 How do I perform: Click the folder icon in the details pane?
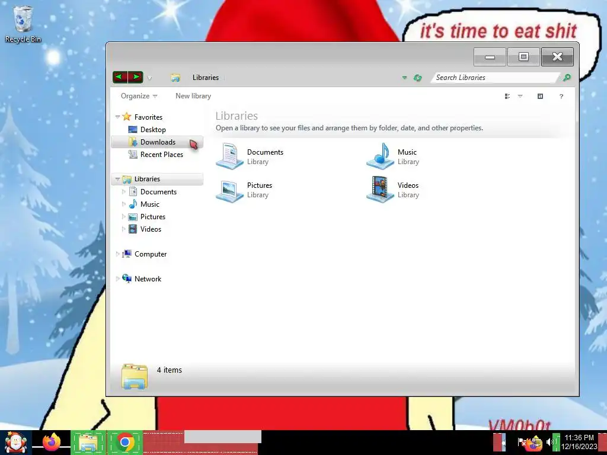[135, 376]
